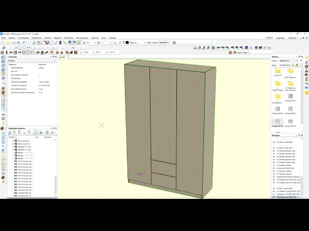Screen dimensions: 309x231
Task: Toggle the highlighted grid snap button in the toolbar
Action: (x=79, y=42)
